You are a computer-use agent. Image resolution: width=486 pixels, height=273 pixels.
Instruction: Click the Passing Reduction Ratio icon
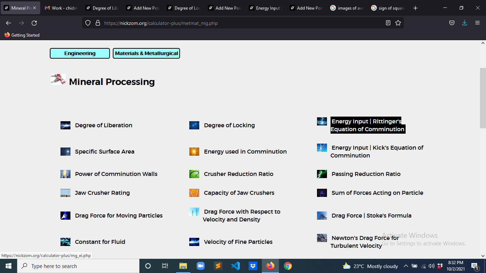[x=322, y=174]
